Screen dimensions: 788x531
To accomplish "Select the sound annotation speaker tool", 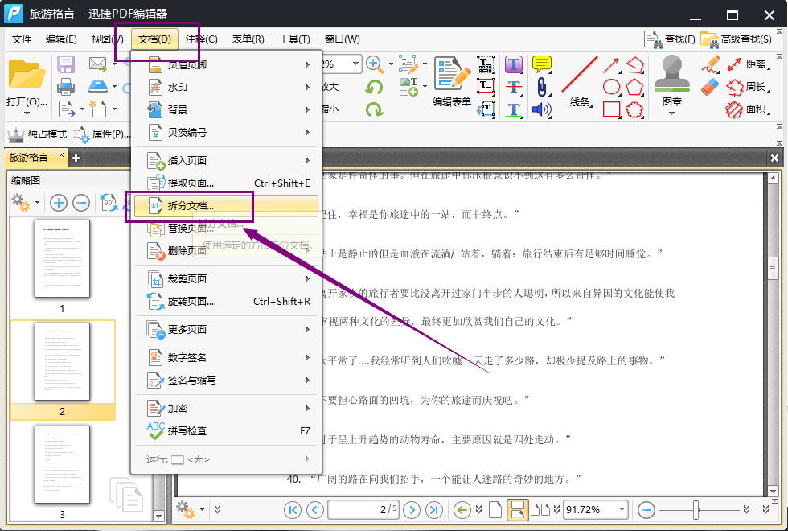I will tap(541, 109).
